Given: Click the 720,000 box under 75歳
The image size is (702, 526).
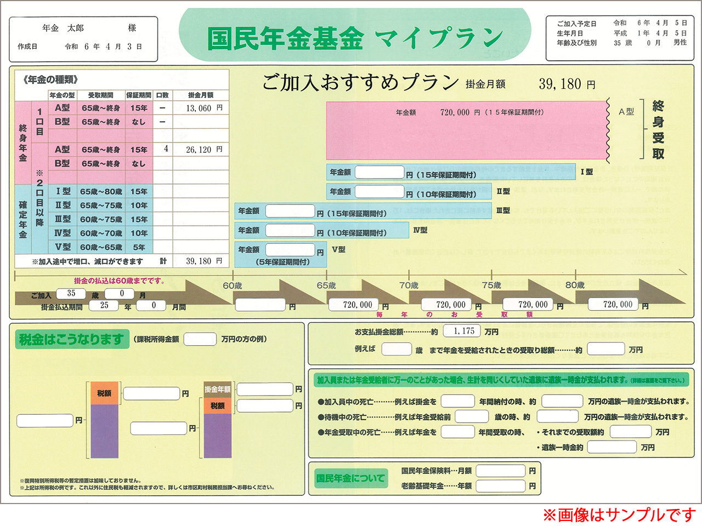Looking at the screenshot, I should (529, 305).
